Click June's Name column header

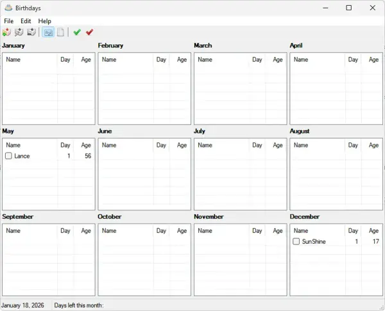(126, 146)
